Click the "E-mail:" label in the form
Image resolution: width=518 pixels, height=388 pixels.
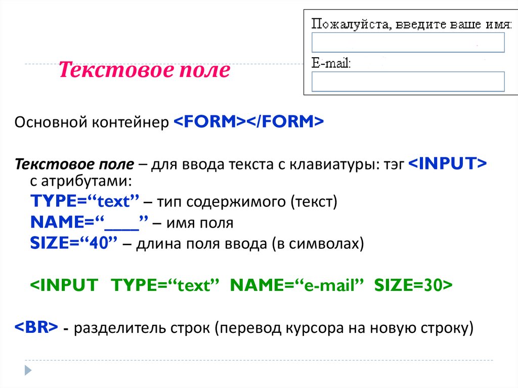pos(331,63)
